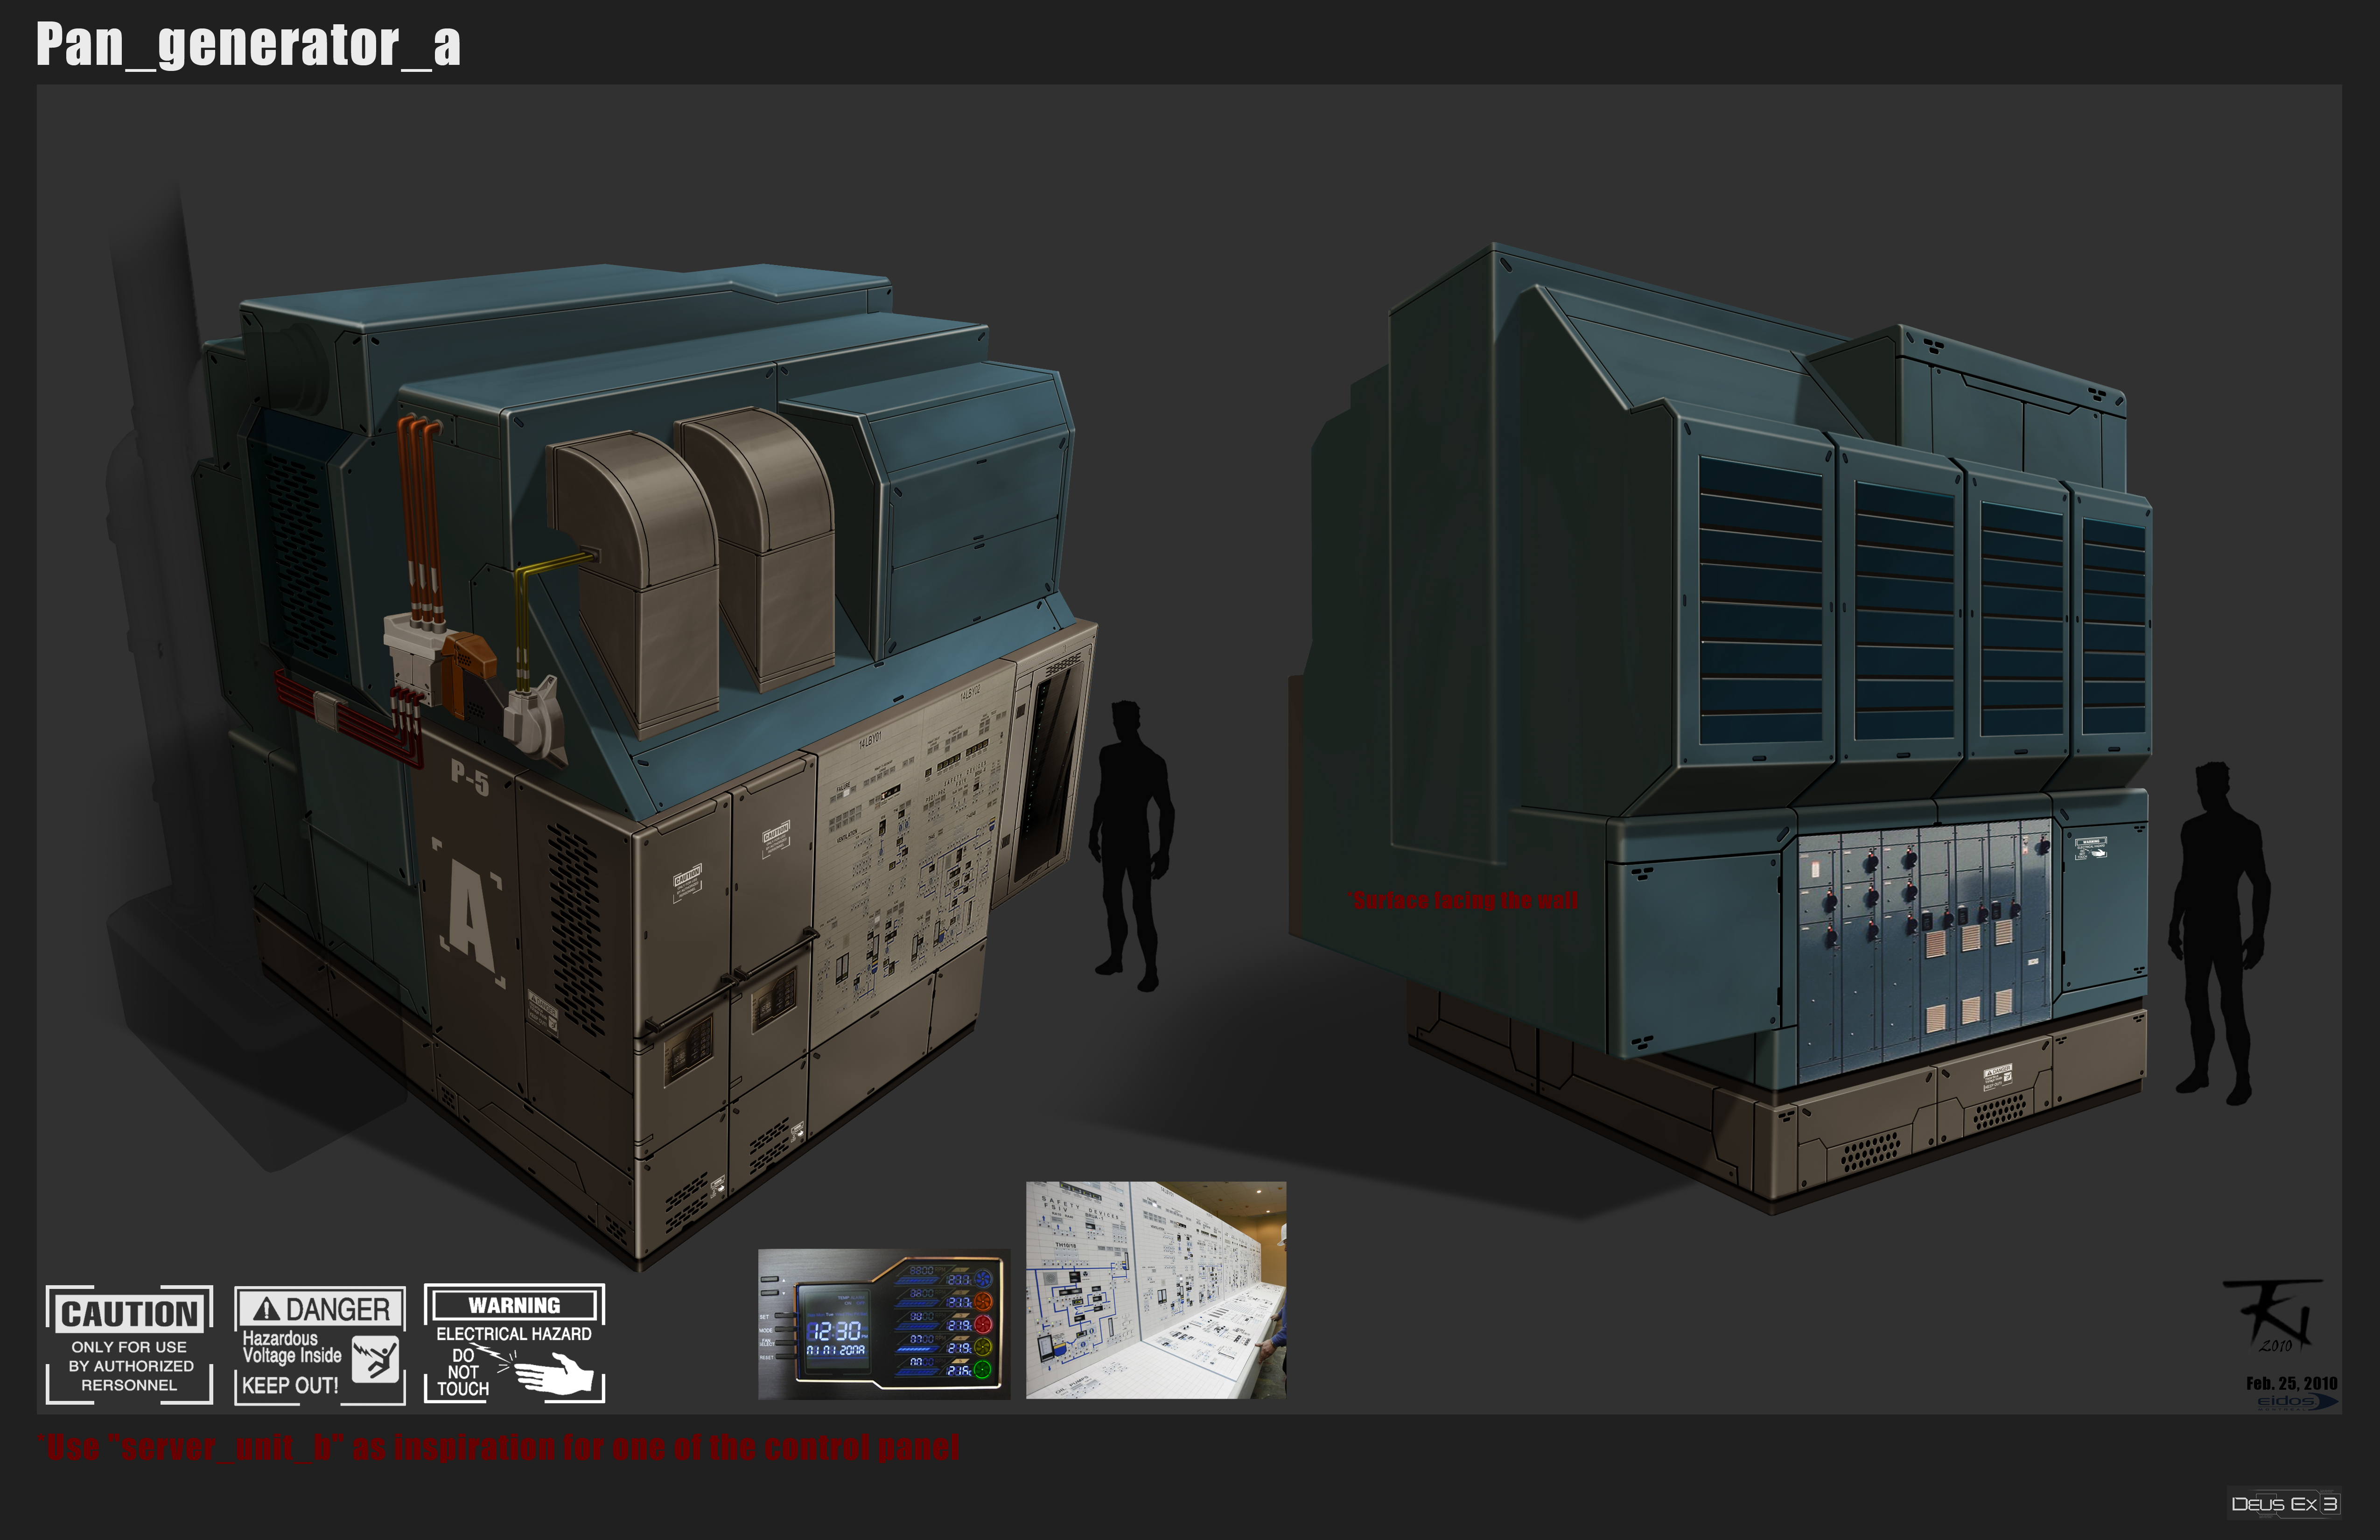Click the artist signature dated 2010
The image size is (2380, 1540).
2274,1314
